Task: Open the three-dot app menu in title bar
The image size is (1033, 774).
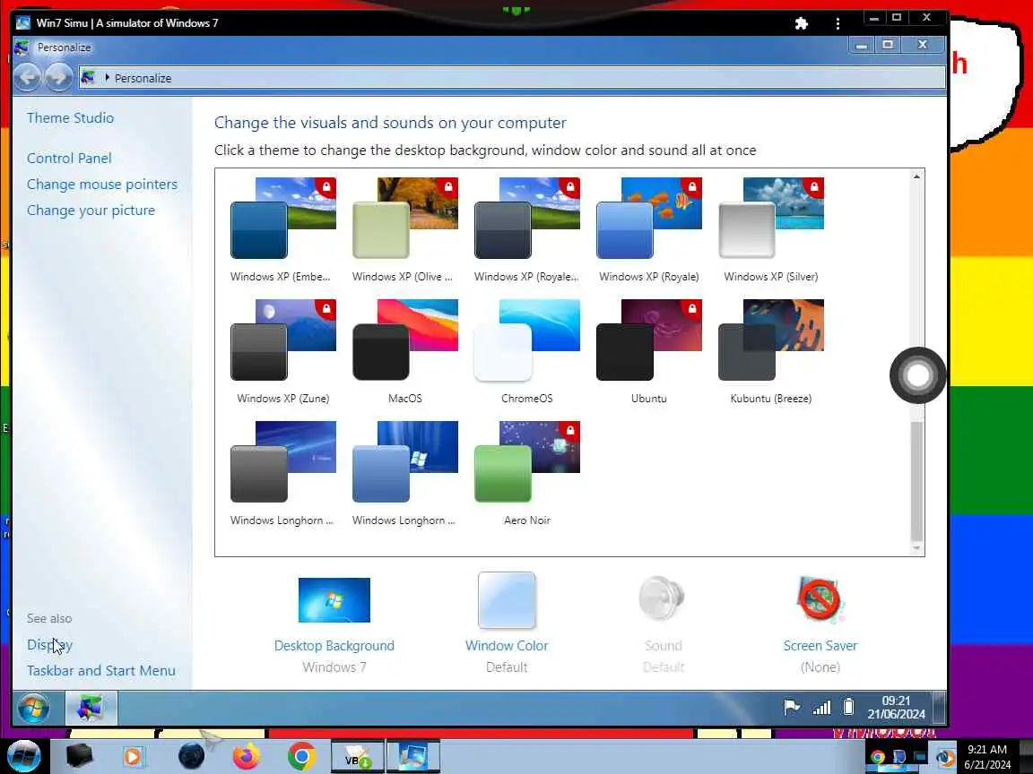Action: pyautogui.click(x=838, y=23)
